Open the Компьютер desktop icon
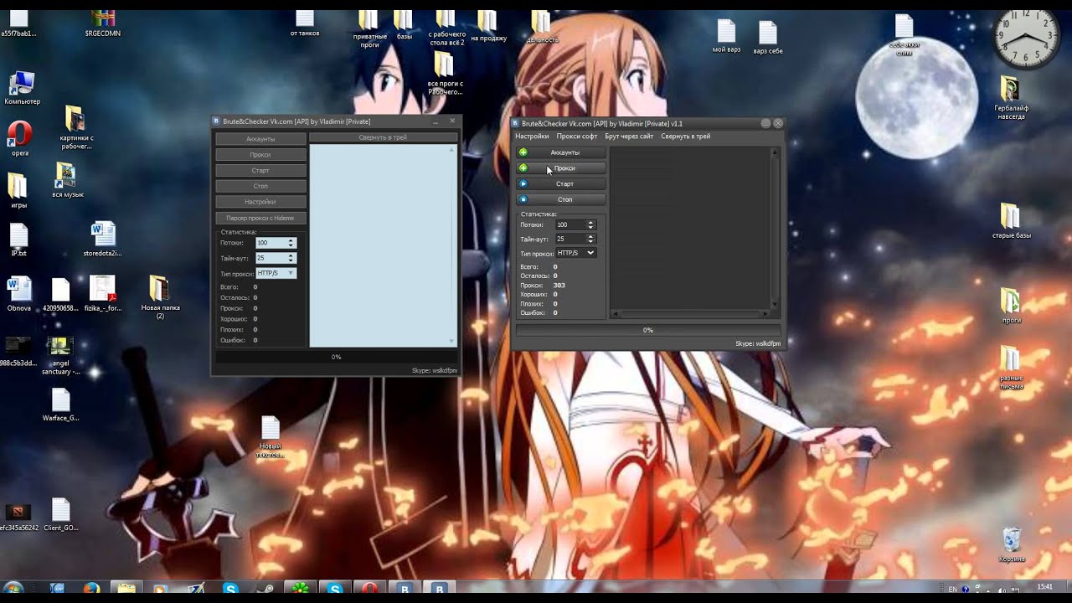 point(22,89)
